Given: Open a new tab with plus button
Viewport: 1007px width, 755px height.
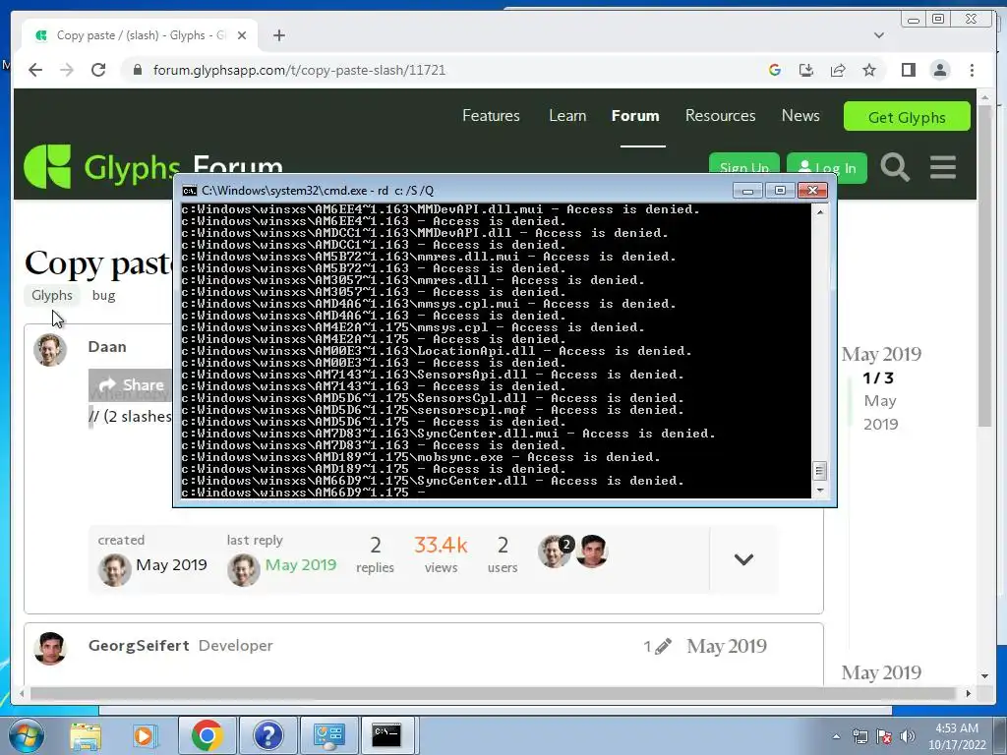Looking at the screenshot, I should click(x=278, y=35).
